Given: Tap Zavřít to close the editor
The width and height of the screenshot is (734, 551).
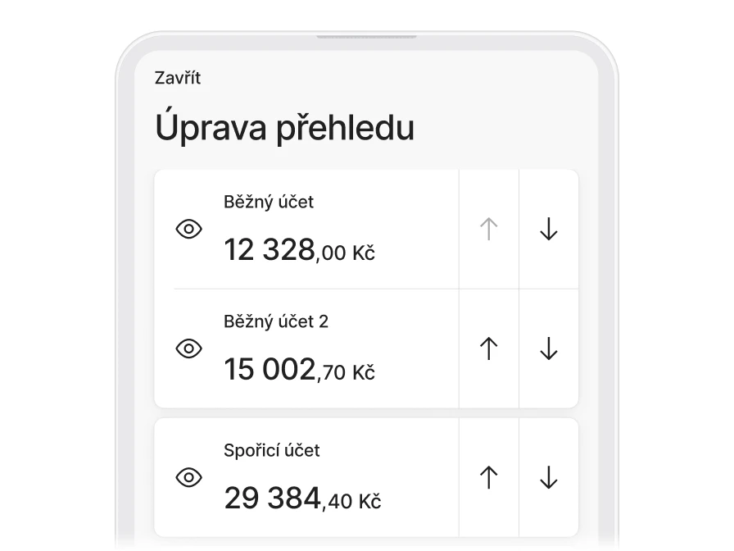Looking at the screenshot, I should [x=178, y=78].
